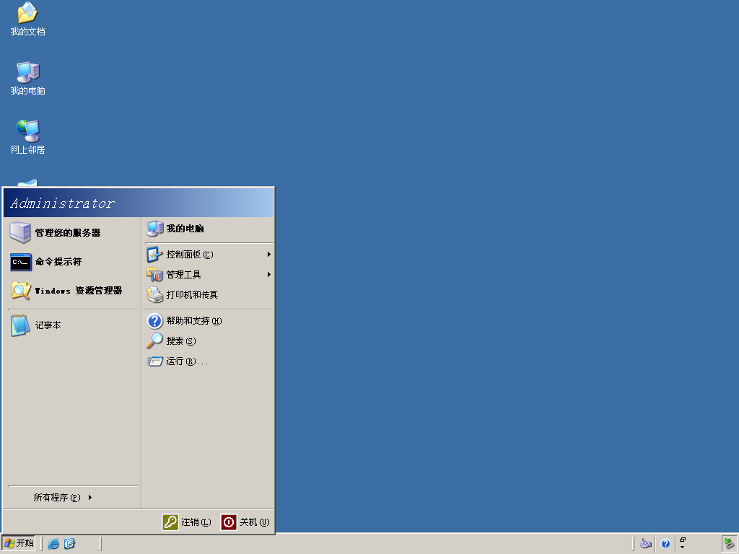The width and height of the screenshot is (739, 554).
Task: Open the 我的文档 desktop icon
Action: tap(27, 19)
